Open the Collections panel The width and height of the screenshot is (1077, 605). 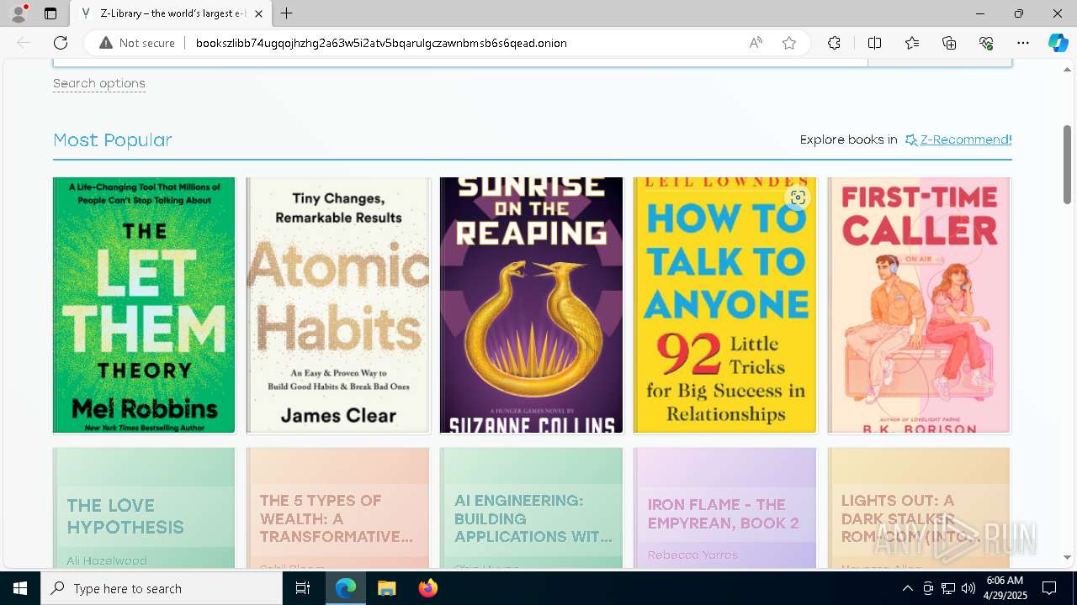(x=949, y=43)
